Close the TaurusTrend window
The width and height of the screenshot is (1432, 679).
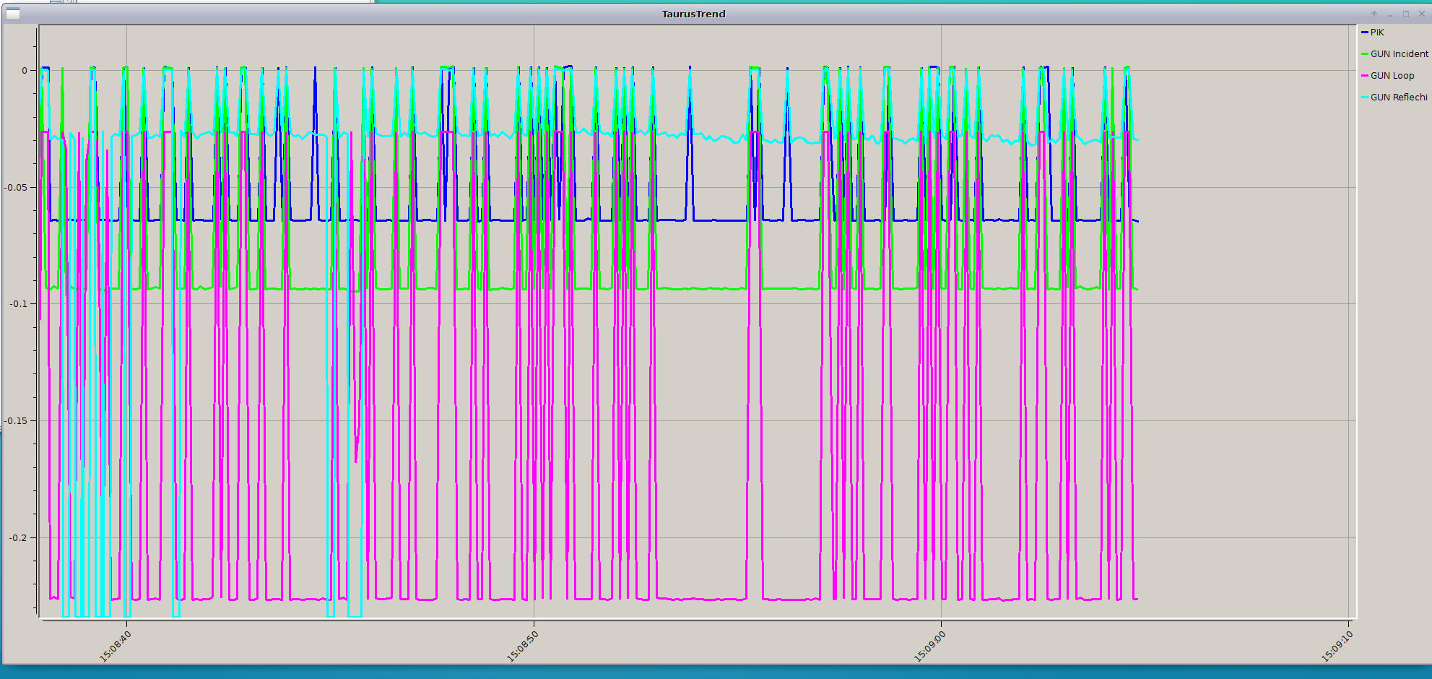point(1422,14)
